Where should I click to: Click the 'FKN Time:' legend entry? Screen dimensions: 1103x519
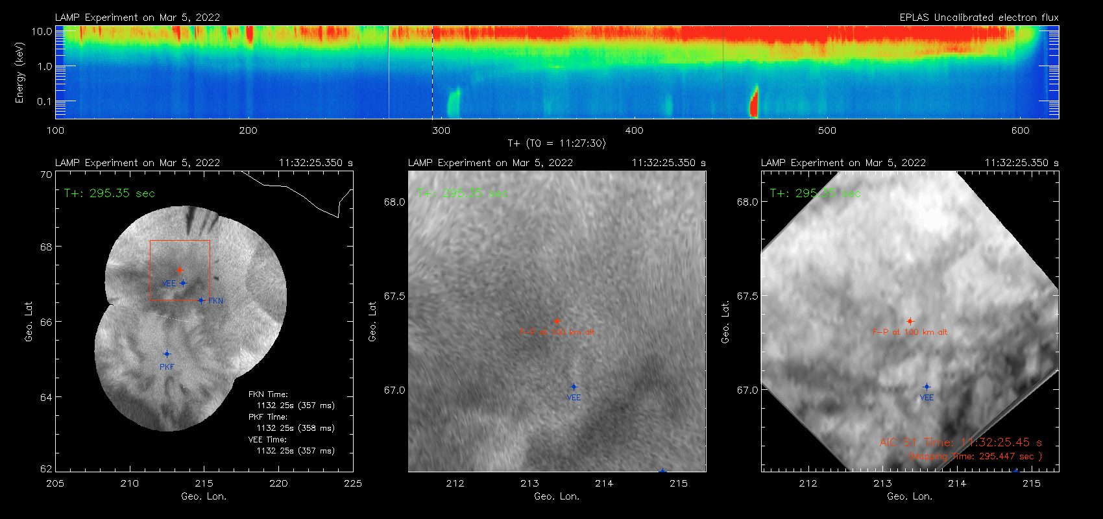click(268, 394)
